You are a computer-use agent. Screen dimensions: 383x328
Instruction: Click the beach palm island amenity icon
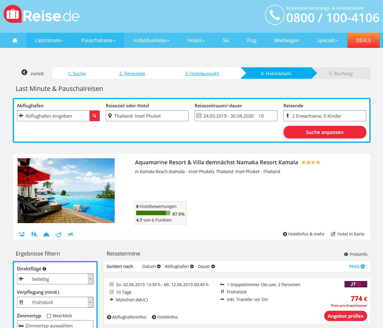(x=22, y=234)
